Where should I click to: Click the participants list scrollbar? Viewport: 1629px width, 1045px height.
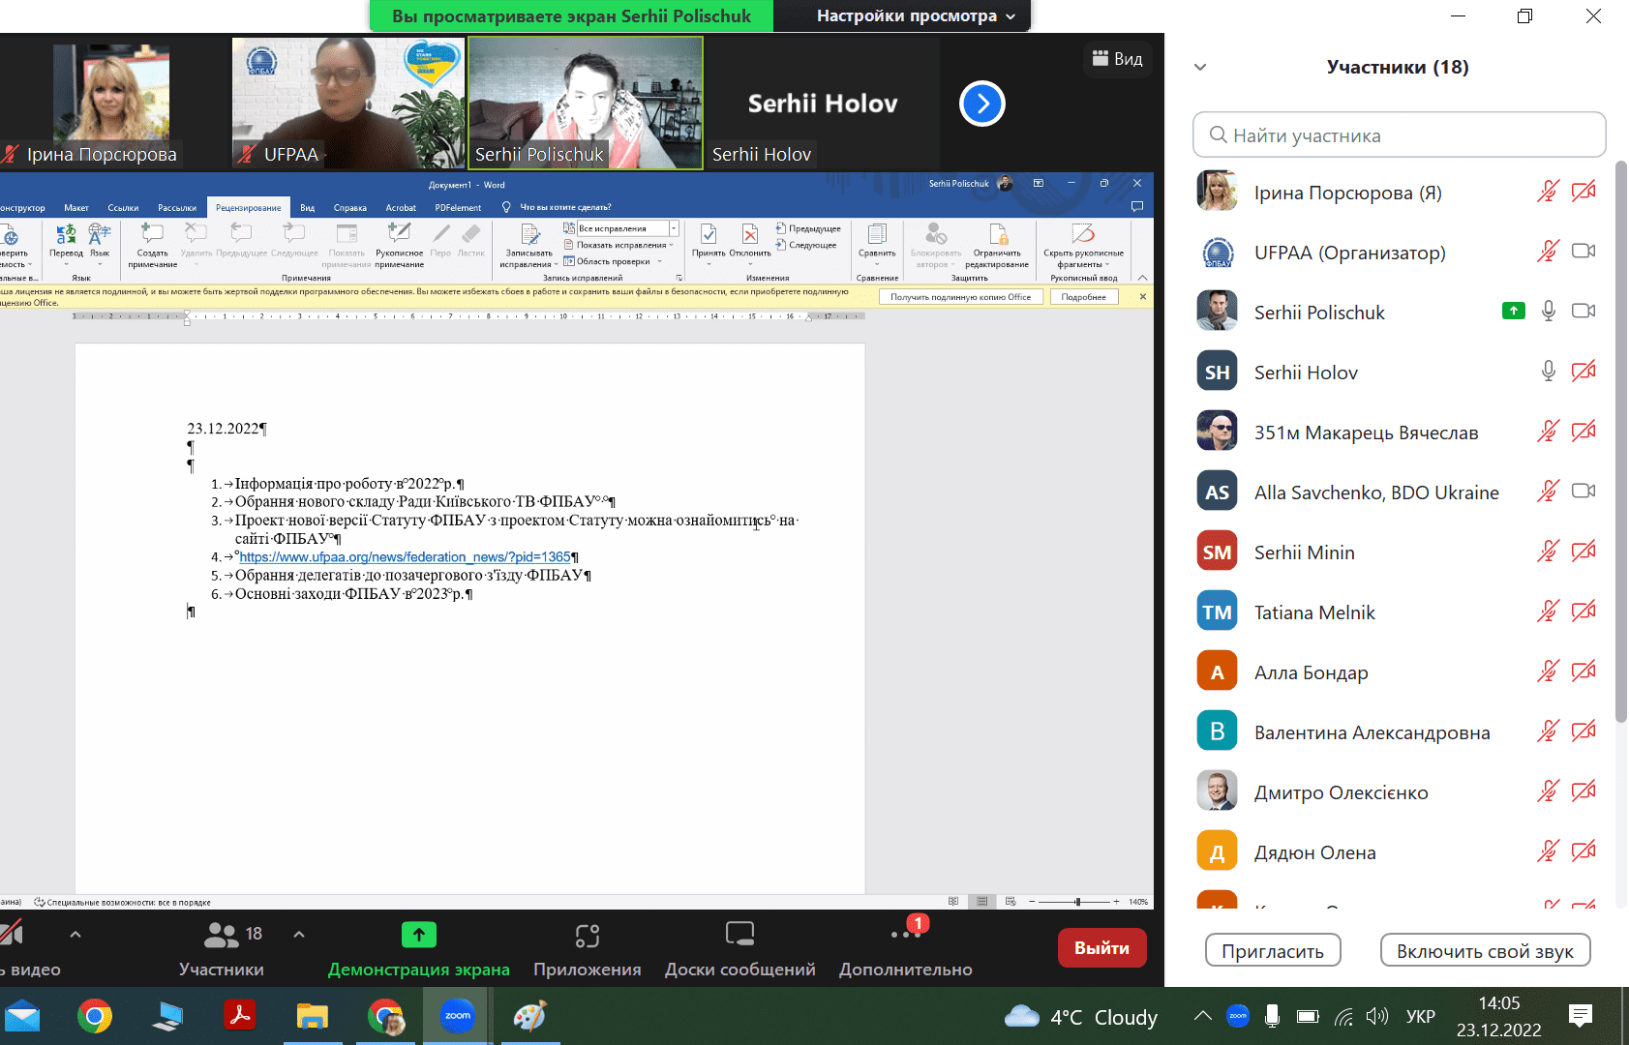1621,440
